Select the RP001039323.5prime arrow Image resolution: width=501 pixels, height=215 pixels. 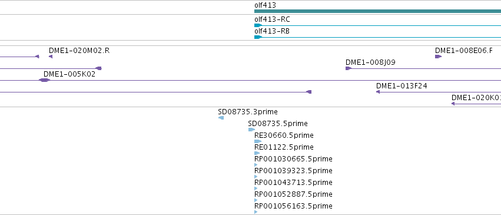click(x=256, y=177)
